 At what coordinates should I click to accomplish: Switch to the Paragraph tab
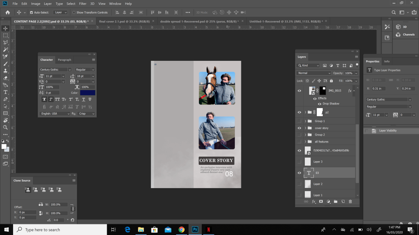pos(64,60)
